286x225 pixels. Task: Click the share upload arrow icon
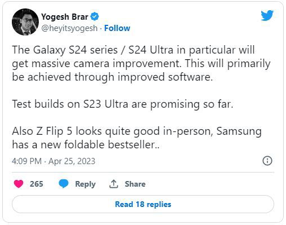[114, 184]
